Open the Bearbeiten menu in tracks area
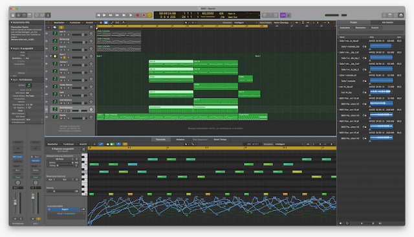This screenshot has width=414, height=237. pyautogui.click(x=59, y=23)
